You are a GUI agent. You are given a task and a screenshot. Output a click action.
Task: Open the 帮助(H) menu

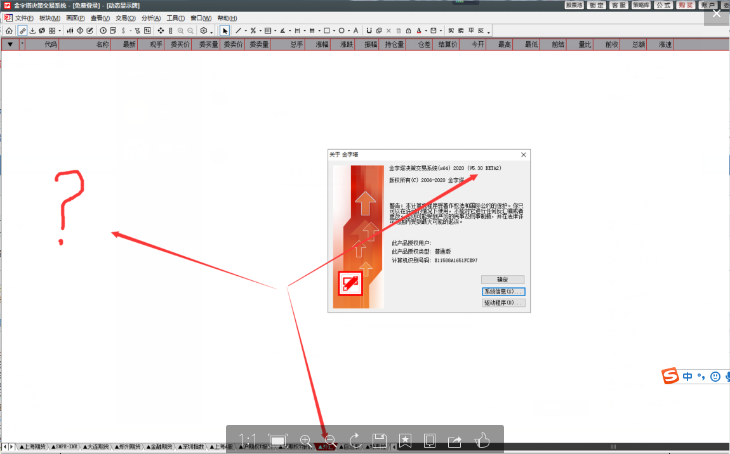click(227, 18)
